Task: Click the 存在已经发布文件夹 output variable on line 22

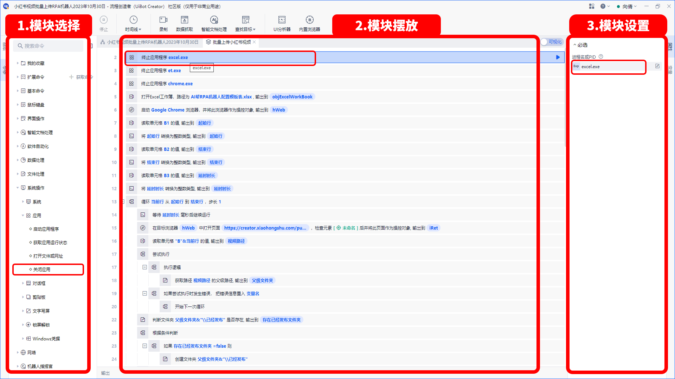Action: point(282,320)
